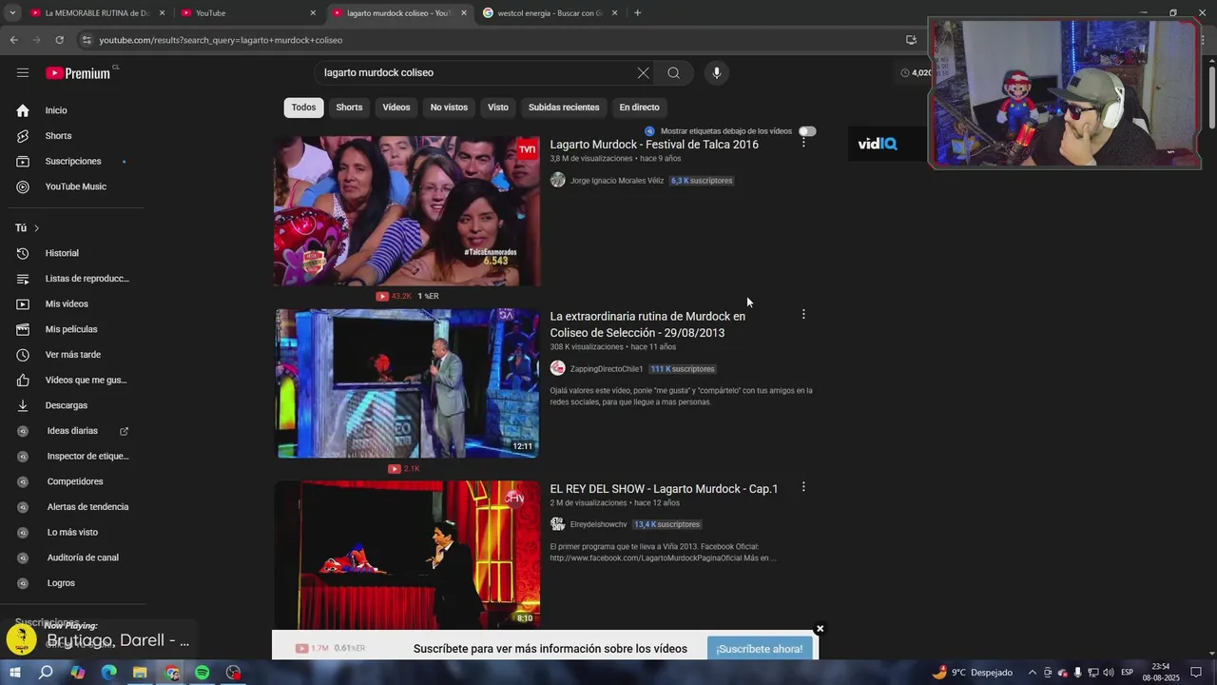
Task: Open Suscripciones in the sidebar
Action: pos(72,162)
